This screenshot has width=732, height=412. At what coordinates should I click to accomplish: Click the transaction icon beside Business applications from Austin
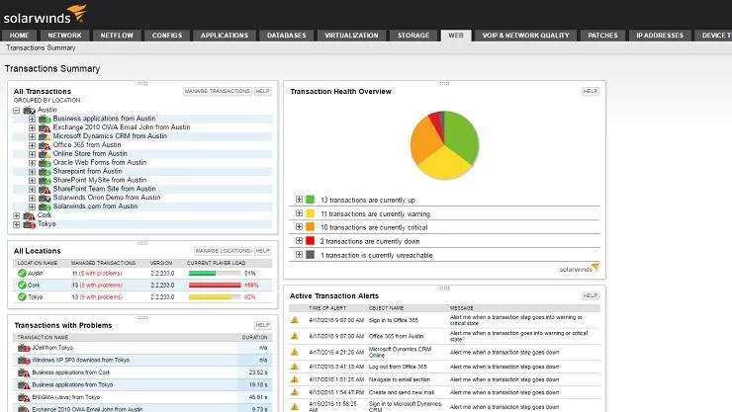(45, 119)
